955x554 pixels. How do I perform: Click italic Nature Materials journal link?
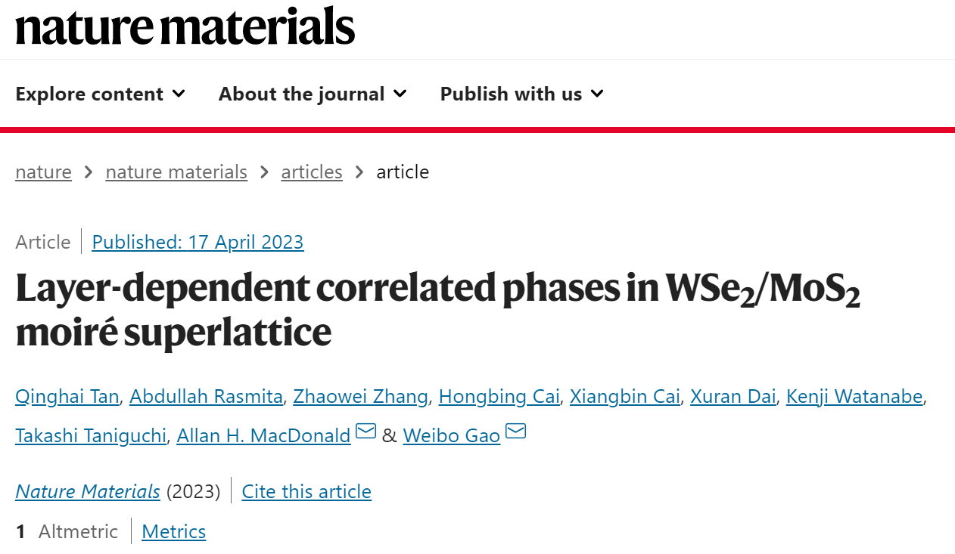pyautogui.click(x=88, y=492)
